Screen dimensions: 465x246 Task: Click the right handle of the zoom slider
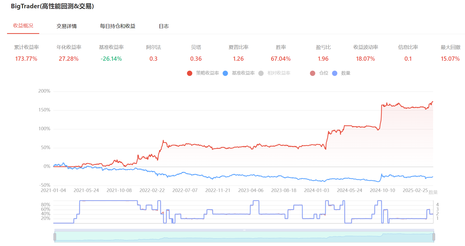pyautogui.click(x=434, y=237)
